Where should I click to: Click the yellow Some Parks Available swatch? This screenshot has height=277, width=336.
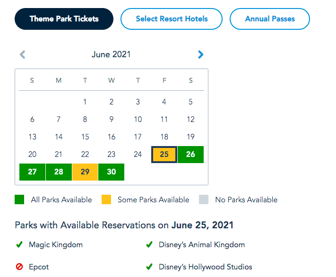point(106,199)
